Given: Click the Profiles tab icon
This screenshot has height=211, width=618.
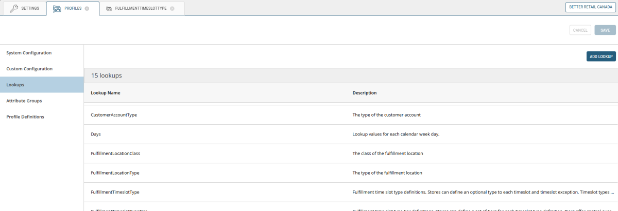Looking at the screenshot, I should (57, 8).
